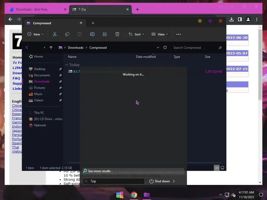Click the taskbar clock showing 4:17:01 AM
Viewport: 267px width, 200px height.
point(246,192)
